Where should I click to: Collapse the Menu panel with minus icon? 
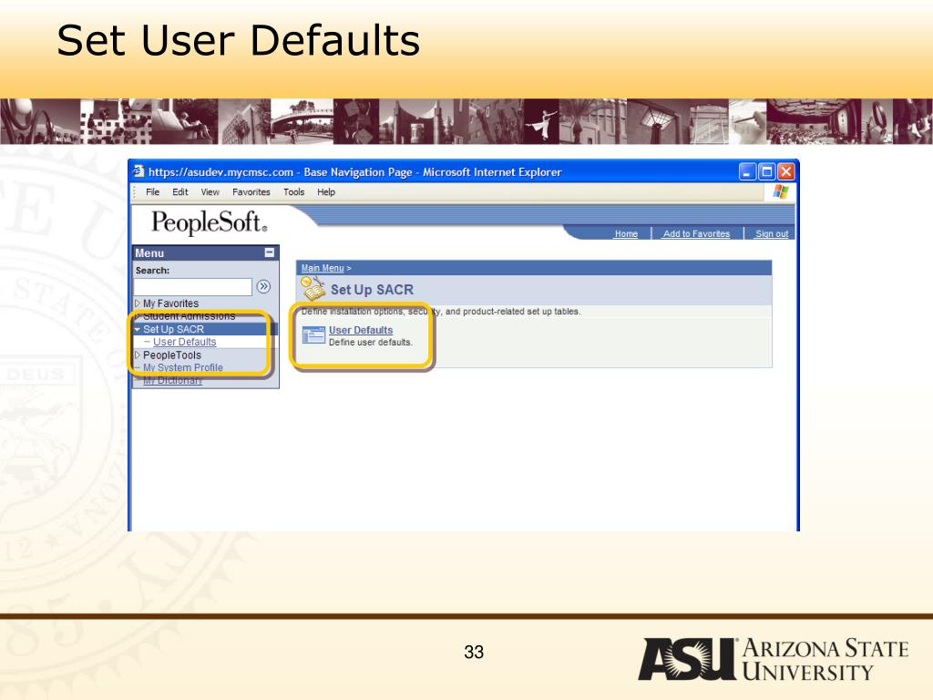pyautogui.click(x=270, y=252)
